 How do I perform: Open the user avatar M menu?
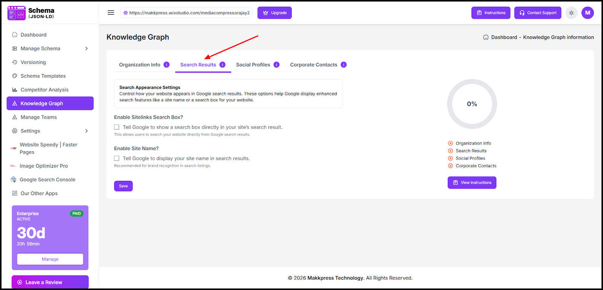tap(588, 13)
